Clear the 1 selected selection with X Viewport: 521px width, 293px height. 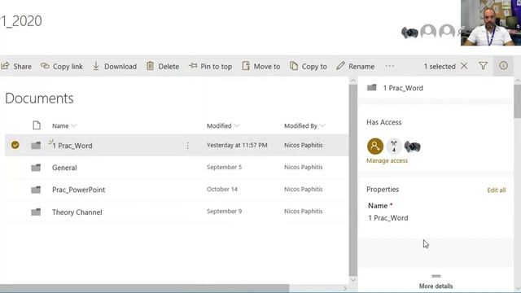click(x=464, y=66)
